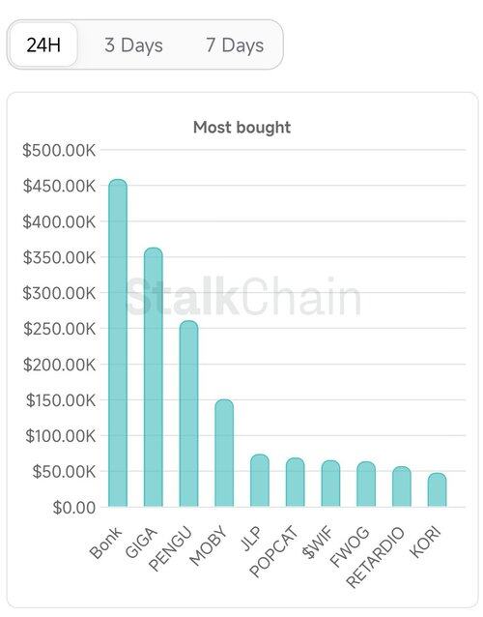
Task: Click the RETARDIO axis label
Action: click(376, 557)
